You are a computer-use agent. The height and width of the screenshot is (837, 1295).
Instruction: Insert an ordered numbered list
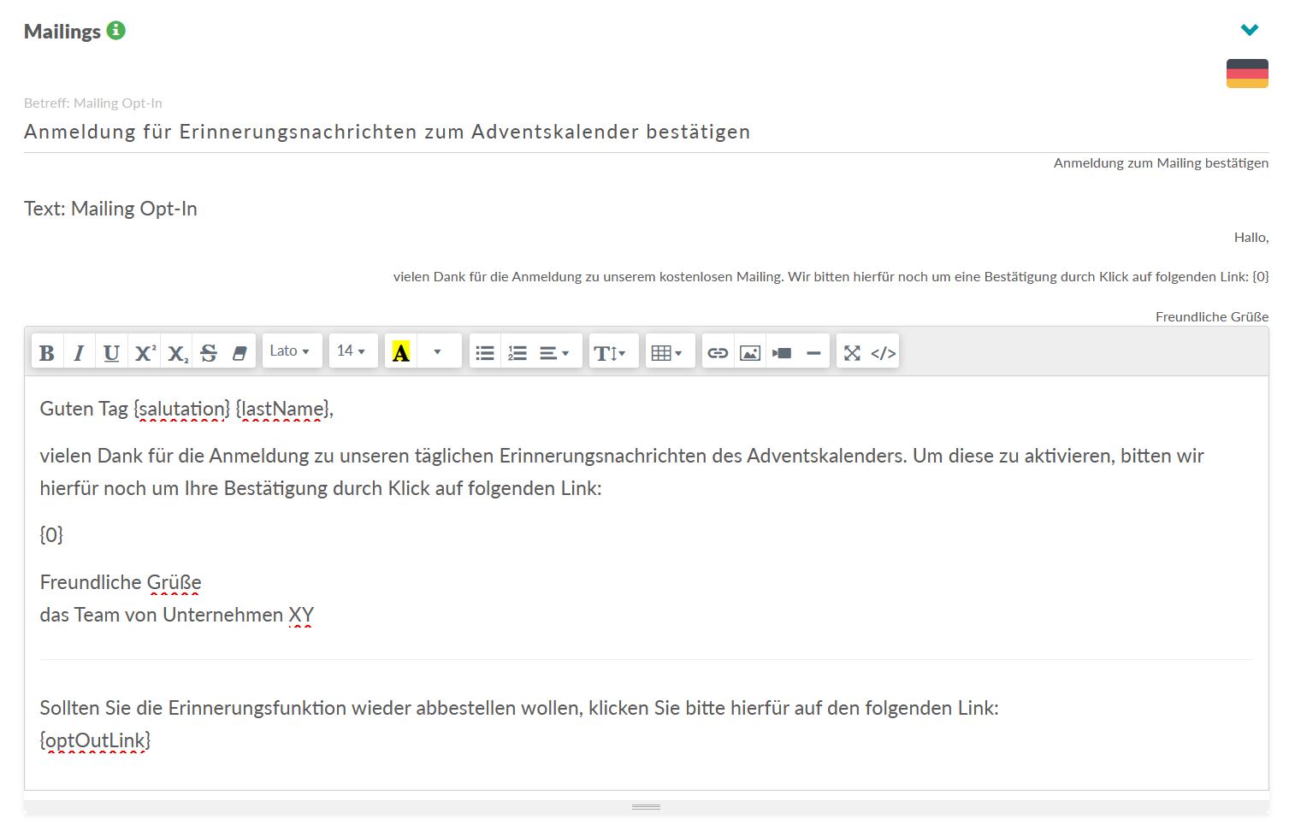[x=517, y=352]
